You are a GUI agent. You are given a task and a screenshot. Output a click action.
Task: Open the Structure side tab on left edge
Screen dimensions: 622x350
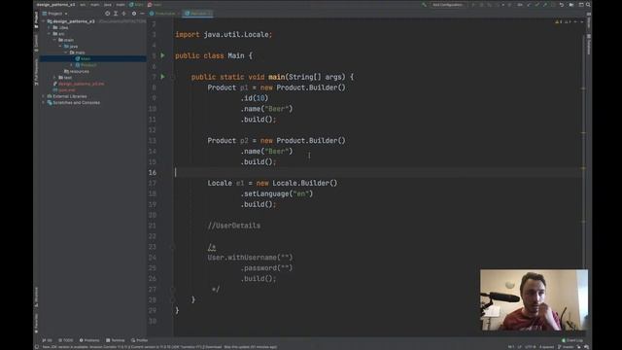(x=36, y=297)
